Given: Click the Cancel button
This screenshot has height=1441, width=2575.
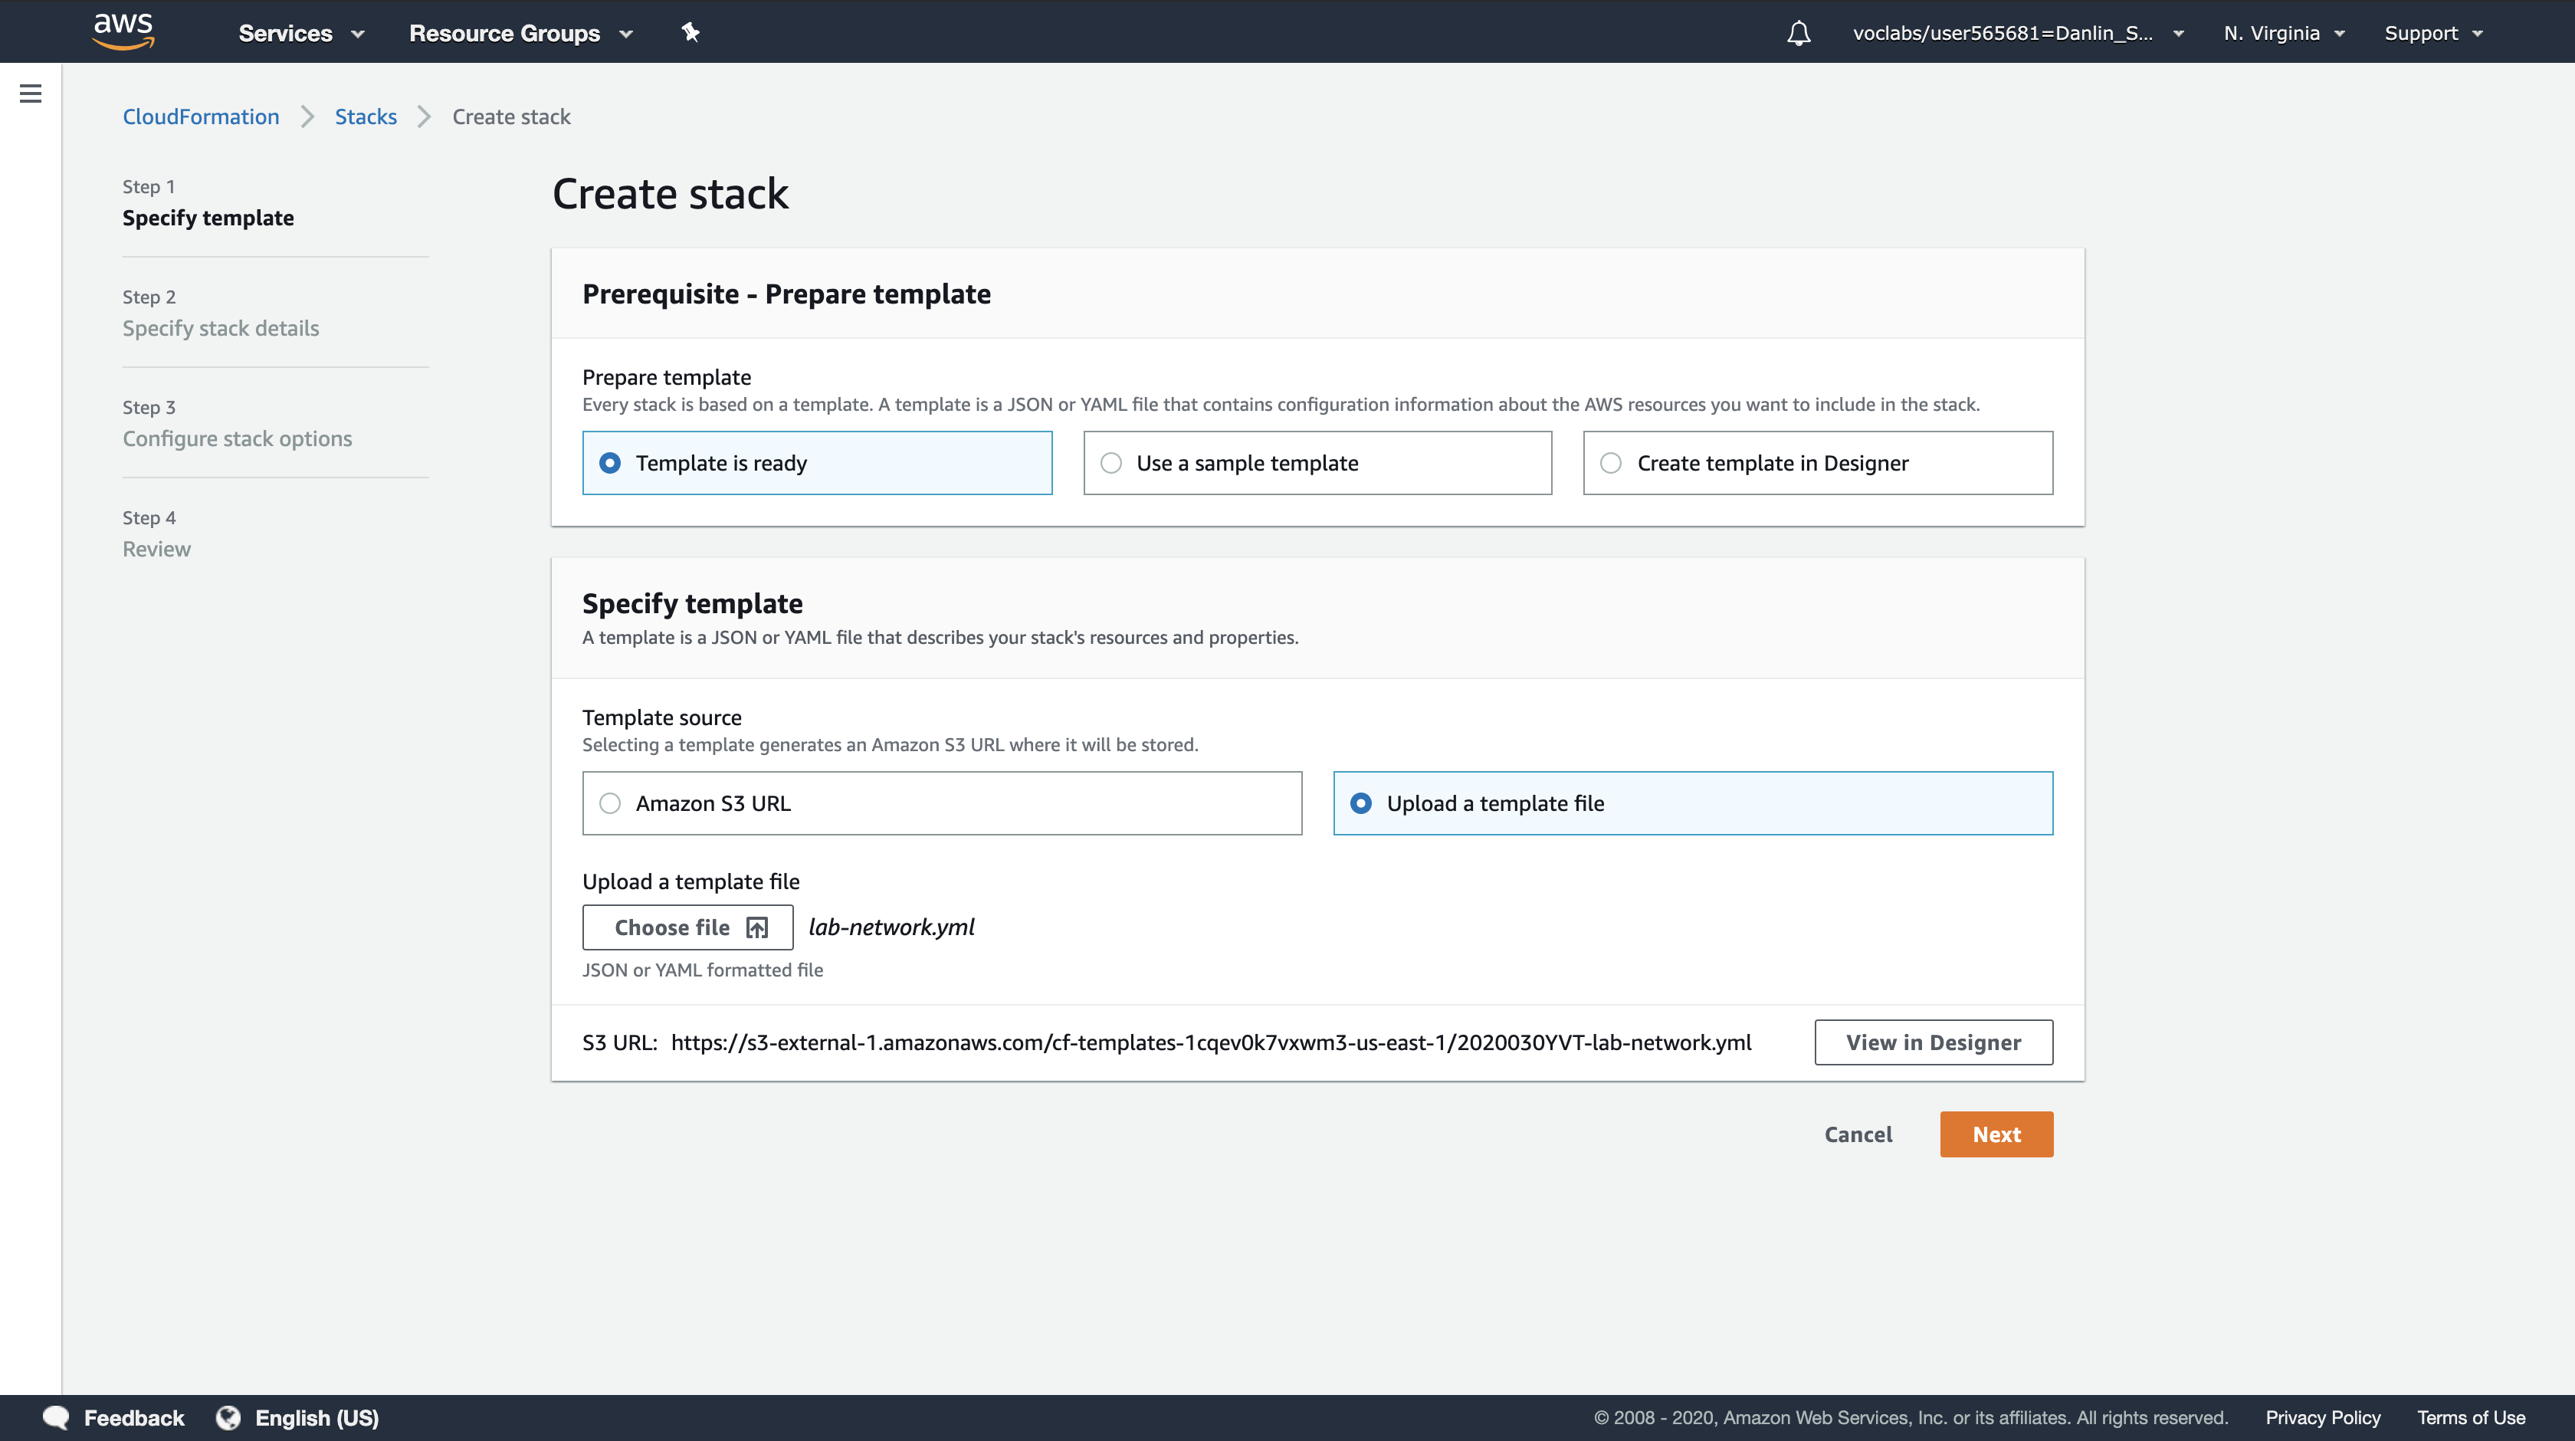Looking at the screenshot, I should point(1857,1134).
